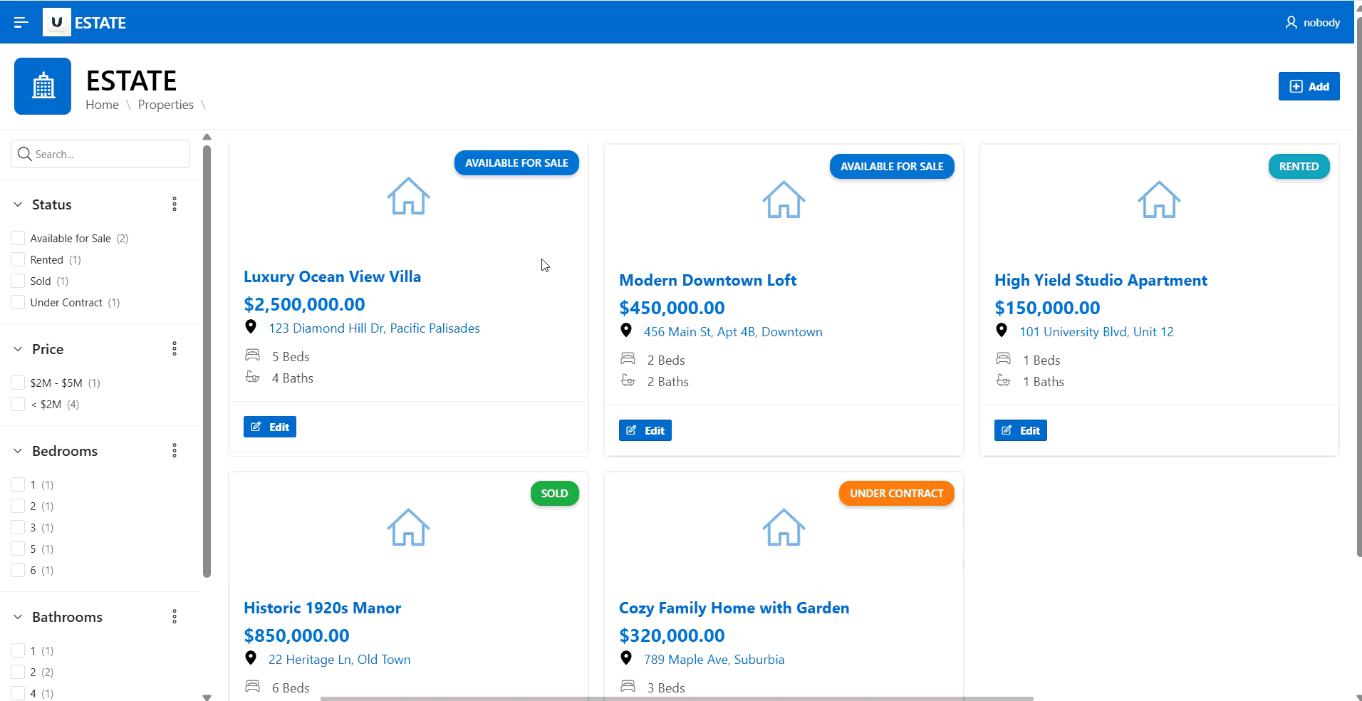Click the UNDER CONTRACT badge
This screenshot has width=1362, height=701.
(896, 493)
